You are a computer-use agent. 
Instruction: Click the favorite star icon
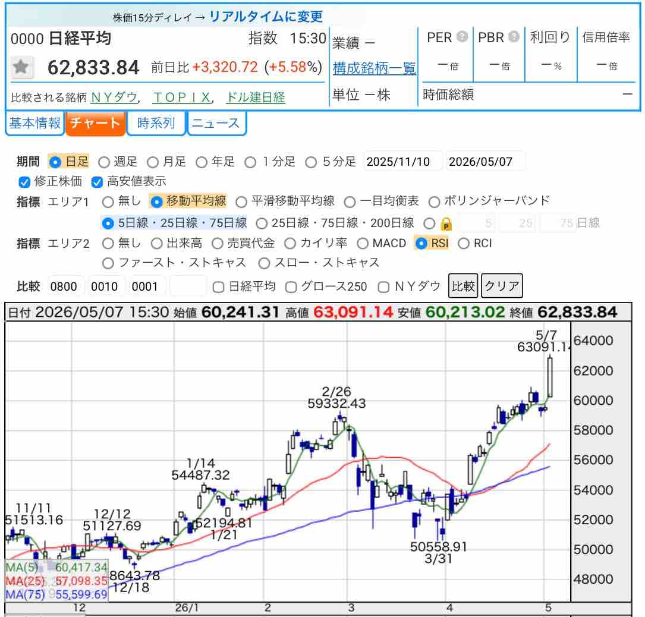21,67
